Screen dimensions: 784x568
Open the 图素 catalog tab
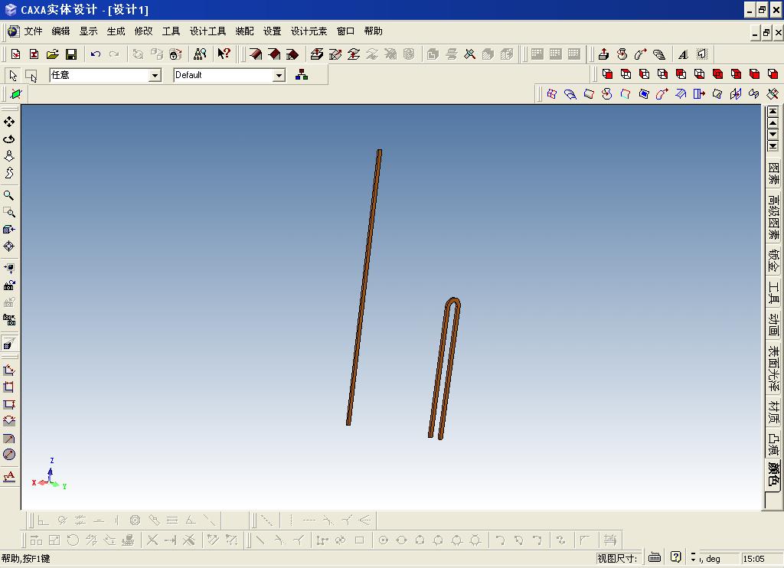pyautogui.click(x=773, y=172)
